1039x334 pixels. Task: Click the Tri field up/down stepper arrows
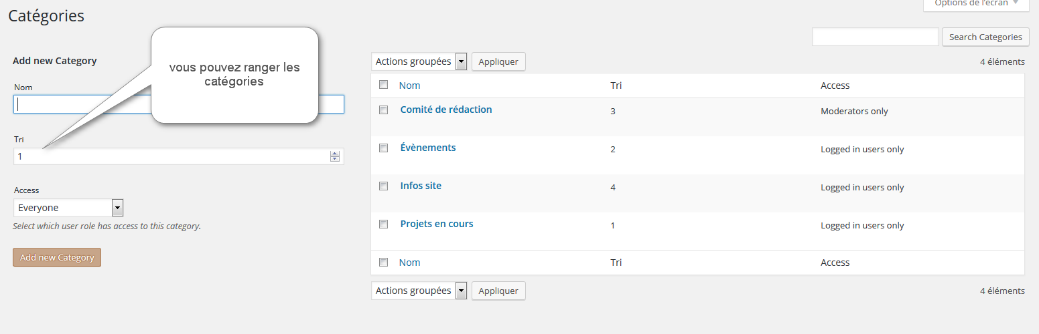(335, 156)
